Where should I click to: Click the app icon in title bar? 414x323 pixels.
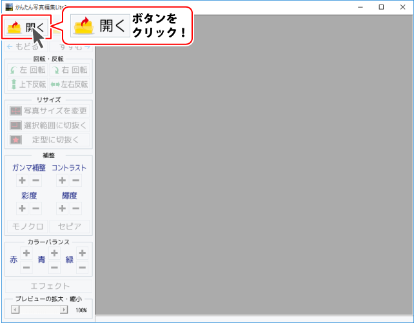(9, 7)
